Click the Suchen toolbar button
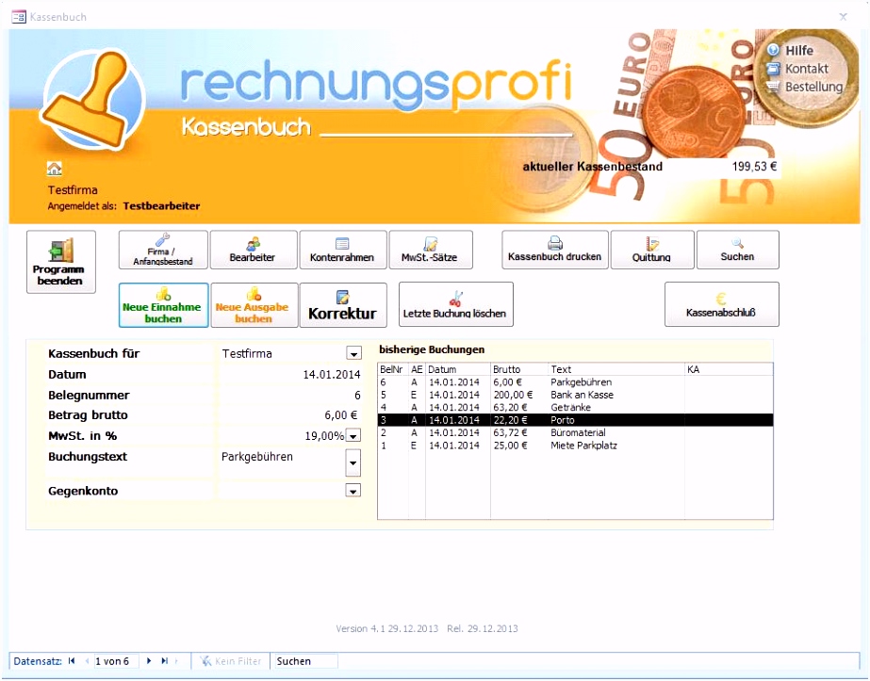This screenshot has width=870, height=681. coord(737,251)
